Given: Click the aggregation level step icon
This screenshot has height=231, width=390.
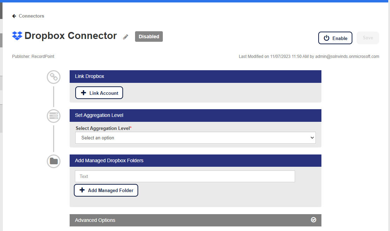Looking at the screenshot, I should (x=54, y=116).
